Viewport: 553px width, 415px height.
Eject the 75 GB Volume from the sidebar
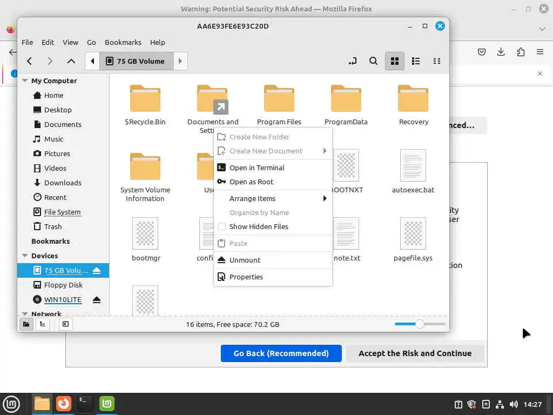[x=97, y=270]
